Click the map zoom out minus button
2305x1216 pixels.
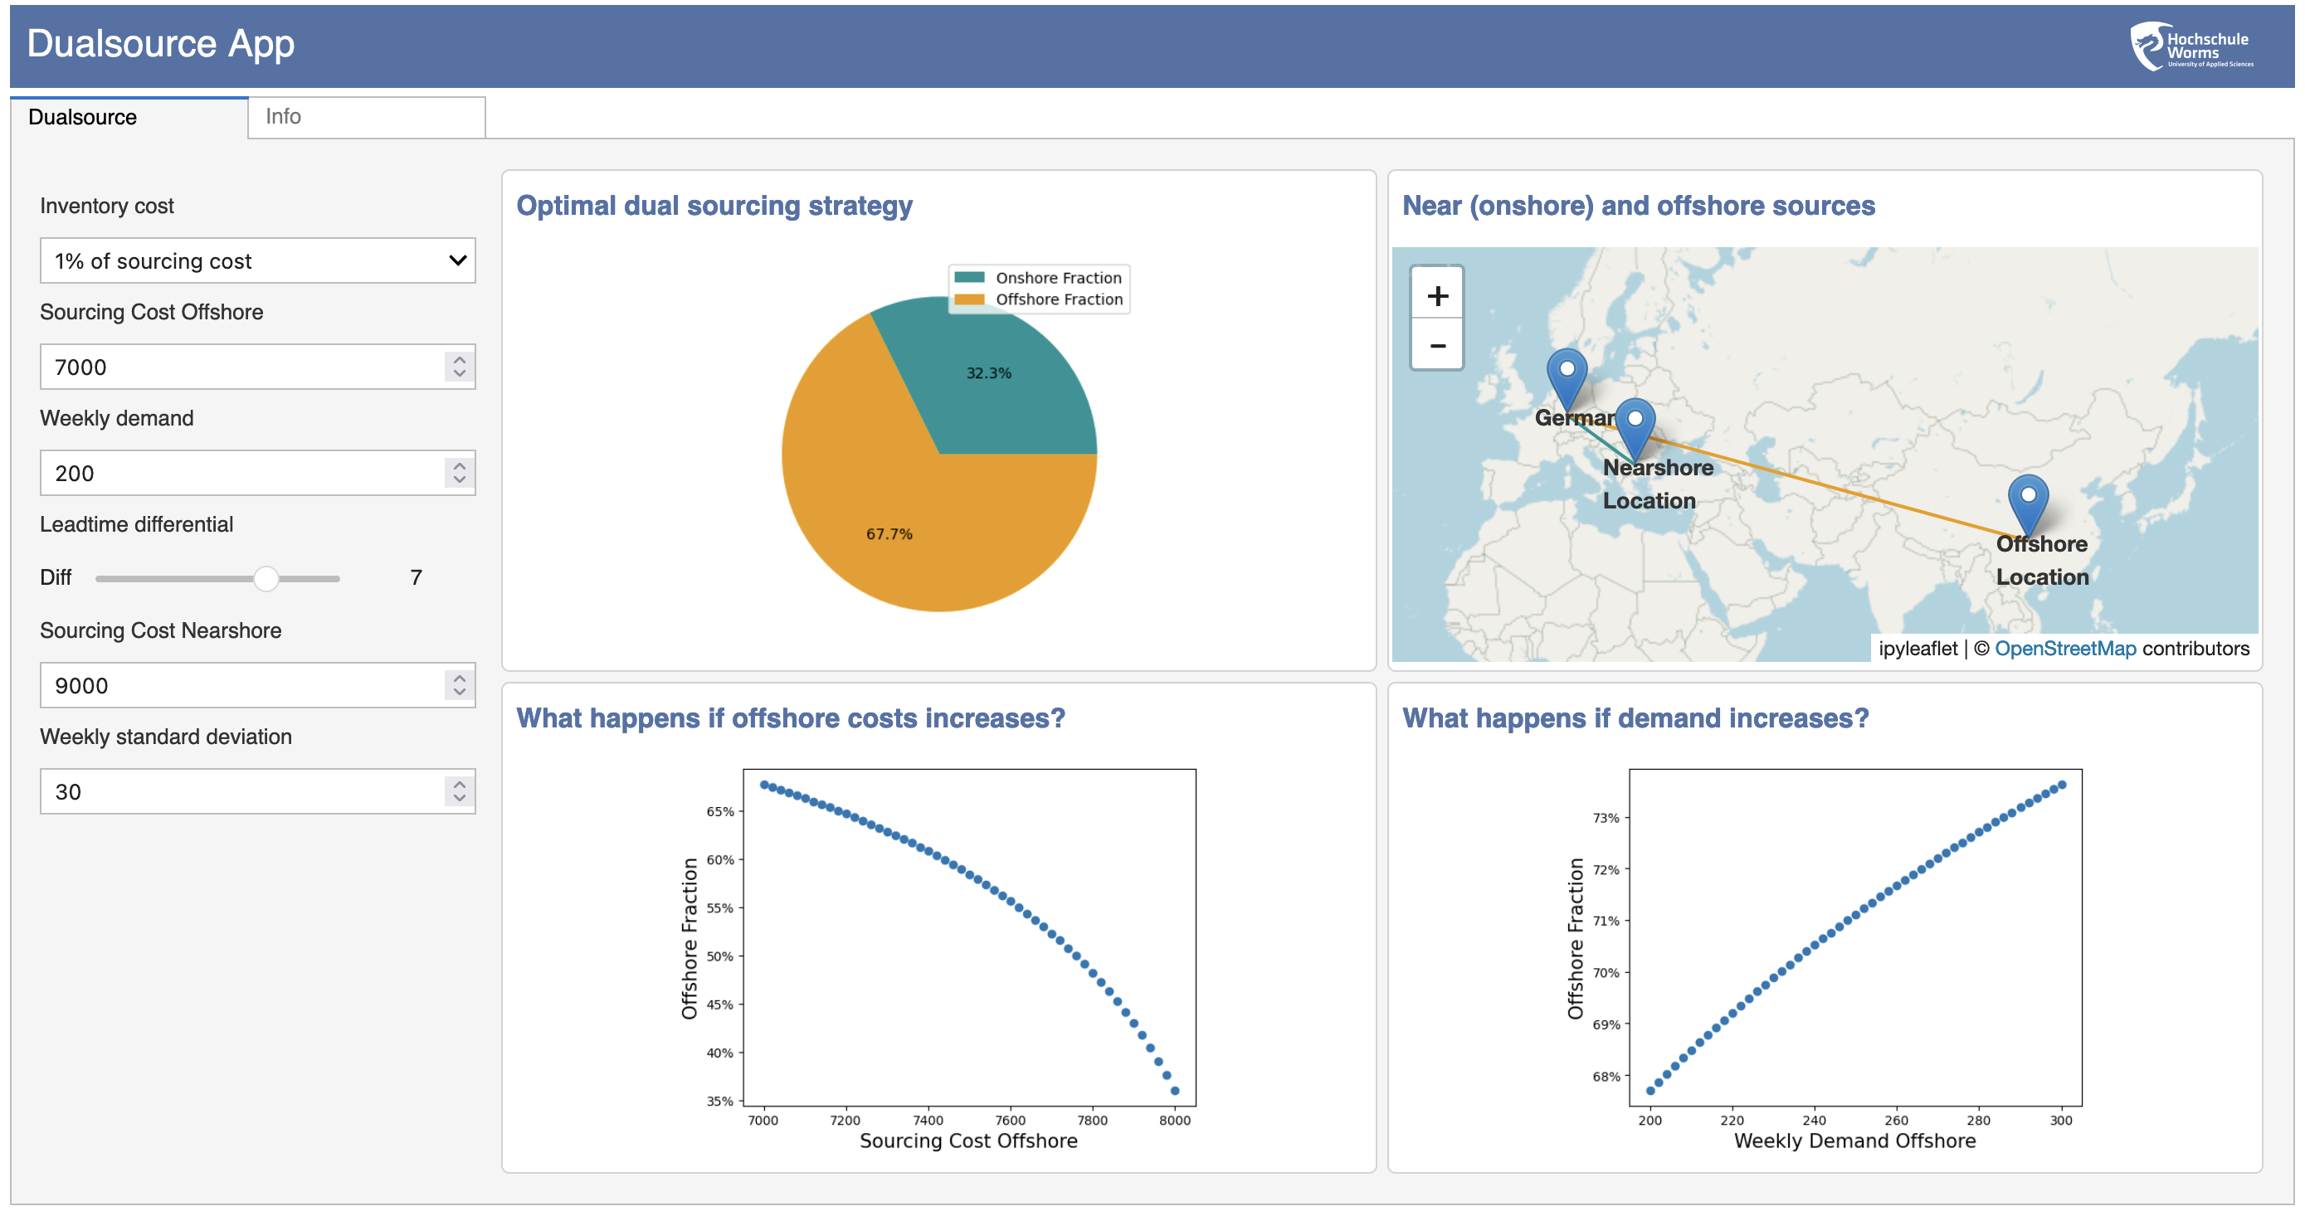(1436, 345)
